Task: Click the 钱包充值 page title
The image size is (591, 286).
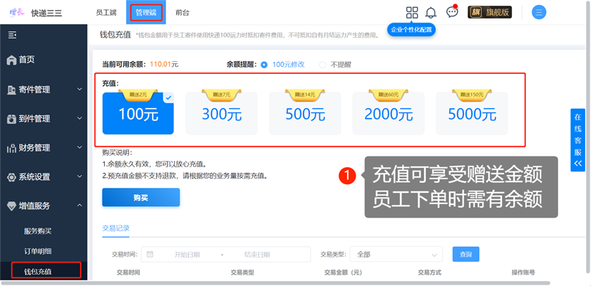Action: (115, 35)
